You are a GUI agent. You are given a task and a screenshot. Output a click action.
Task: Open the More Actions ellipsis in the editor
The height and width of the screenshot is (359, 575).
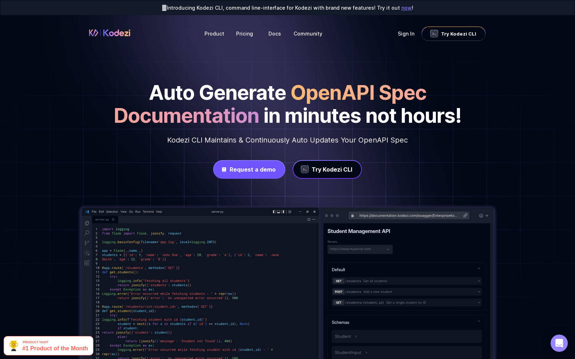[x=314, y=219]
